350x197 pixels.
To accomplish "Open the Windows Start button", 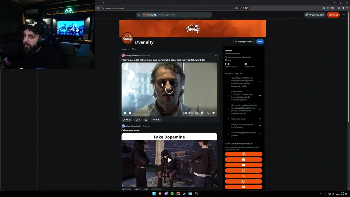I will (154, 194).
